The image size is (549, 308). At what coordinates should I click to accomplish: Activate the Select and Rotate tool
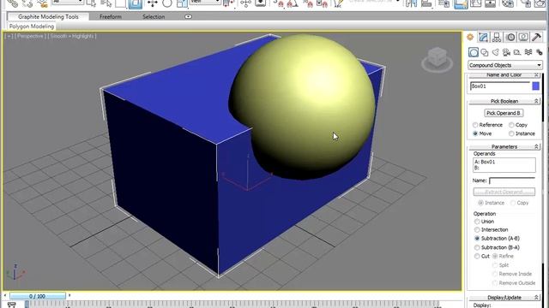(167, 3)
